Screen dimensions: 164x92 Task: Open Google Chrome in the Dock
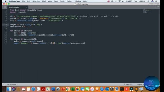tap(68, 89)
